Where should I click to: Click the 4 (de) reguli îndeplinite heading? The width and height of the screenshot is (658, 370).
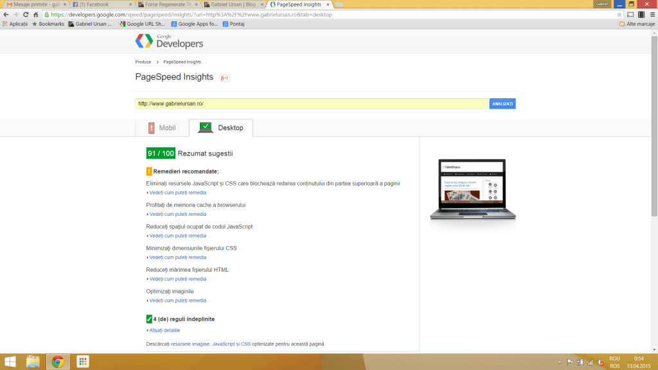(x=184, y=319)
